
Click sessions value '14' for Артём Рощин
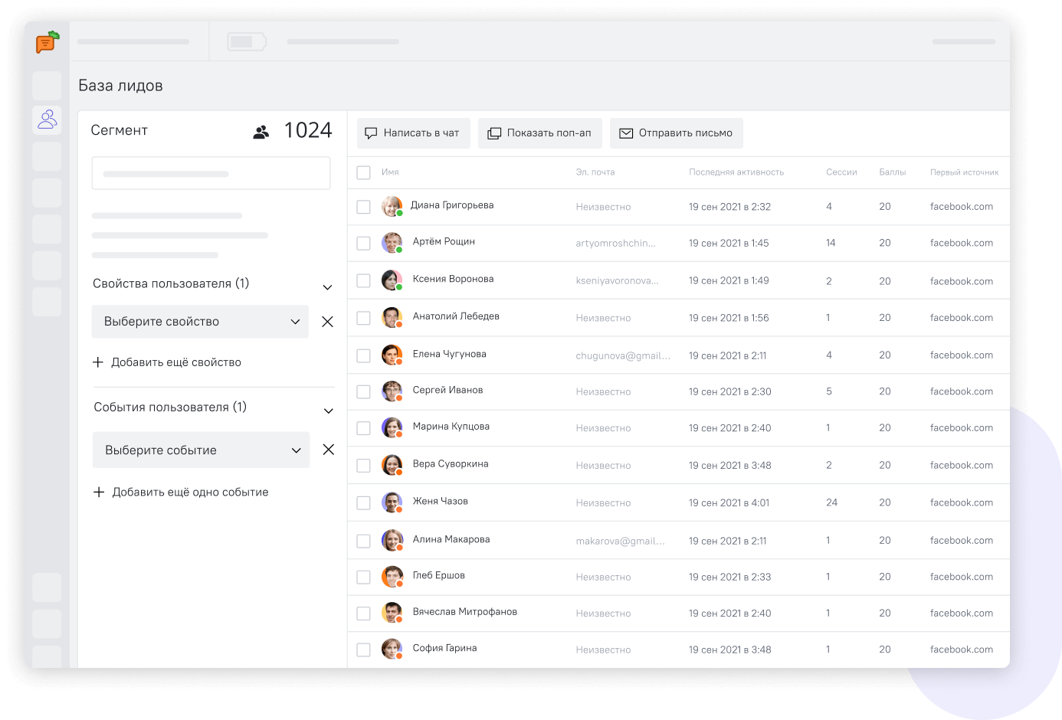pyautogui.click(x=831, y=243)
